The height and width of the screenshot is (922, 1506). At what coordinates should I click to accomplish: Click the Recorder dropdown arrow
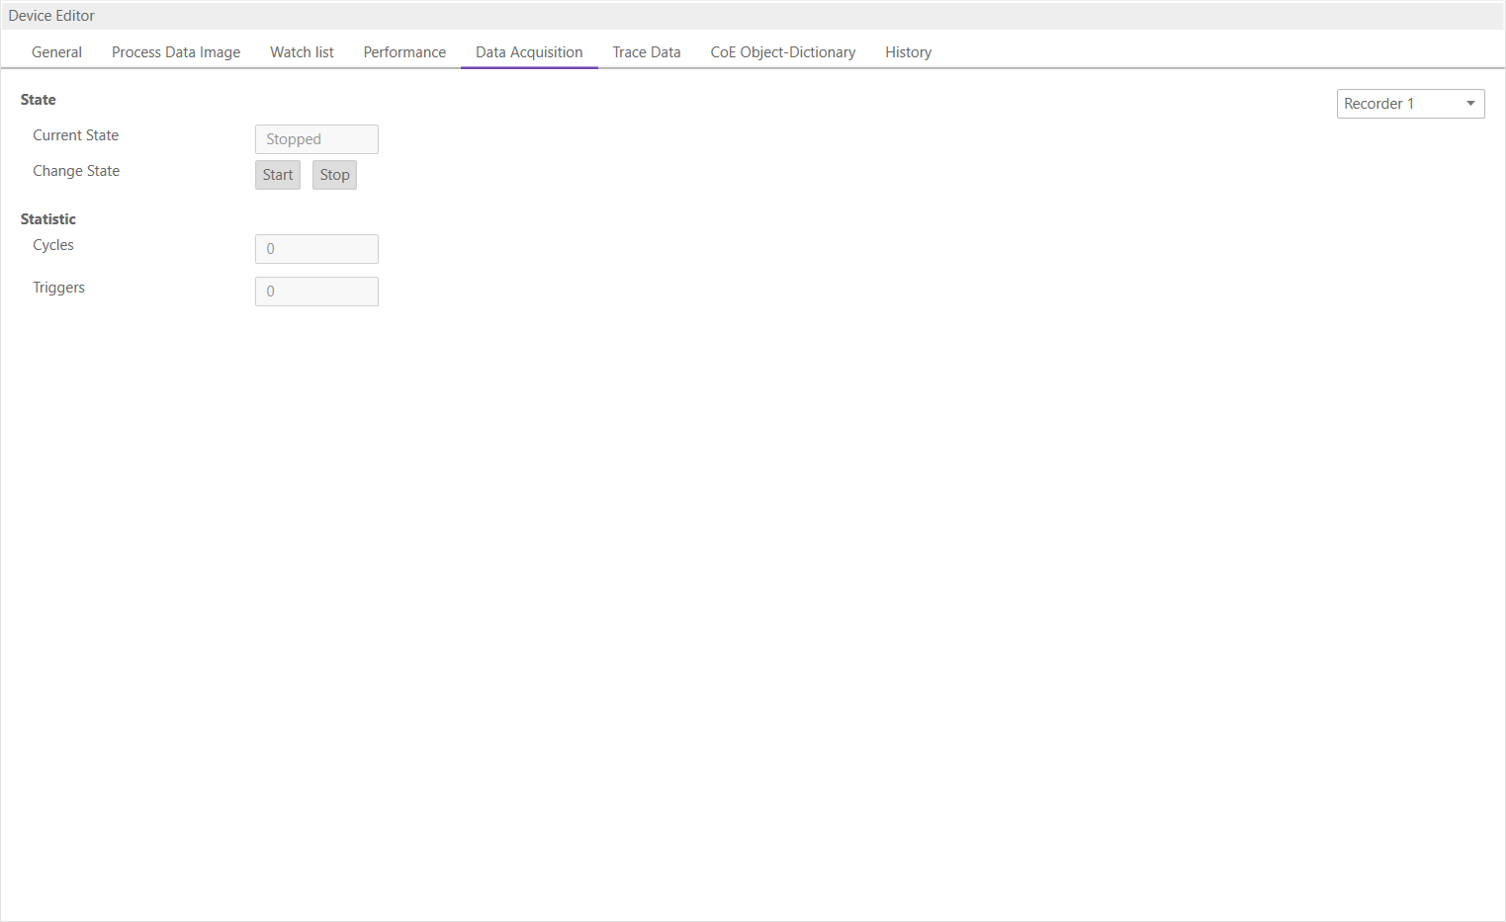[1470, 103]
